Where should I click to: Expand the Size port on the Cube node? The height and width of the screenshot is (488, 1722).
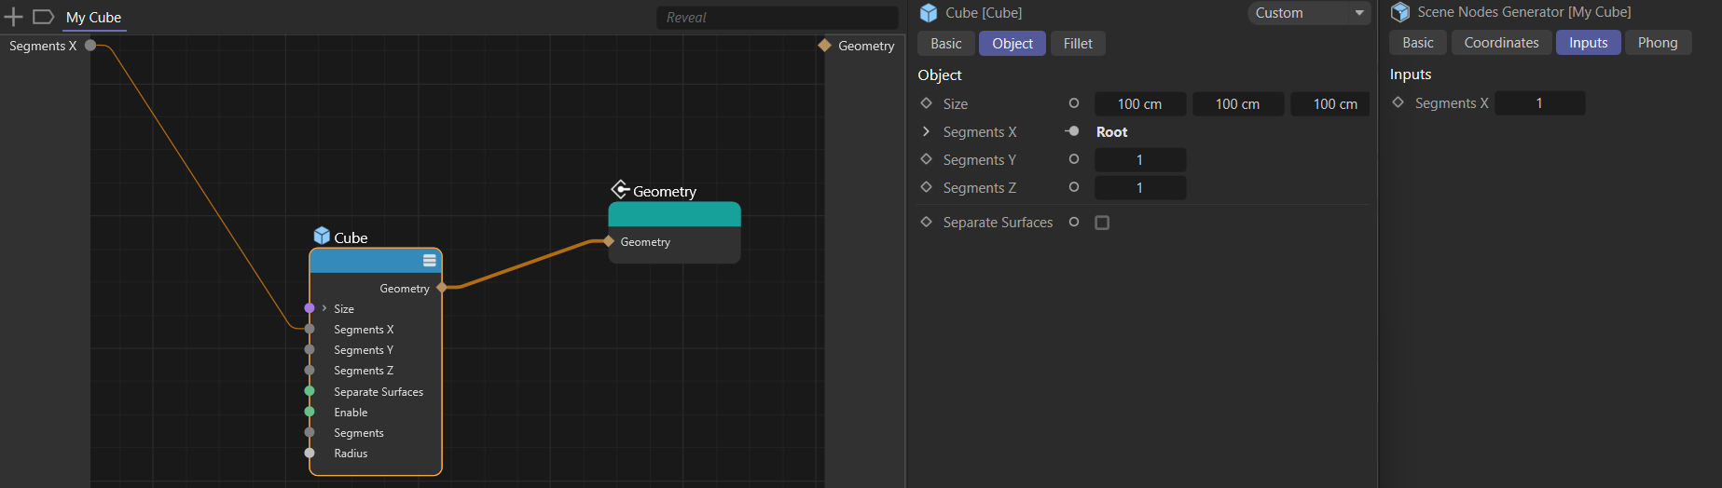(324, 308)
